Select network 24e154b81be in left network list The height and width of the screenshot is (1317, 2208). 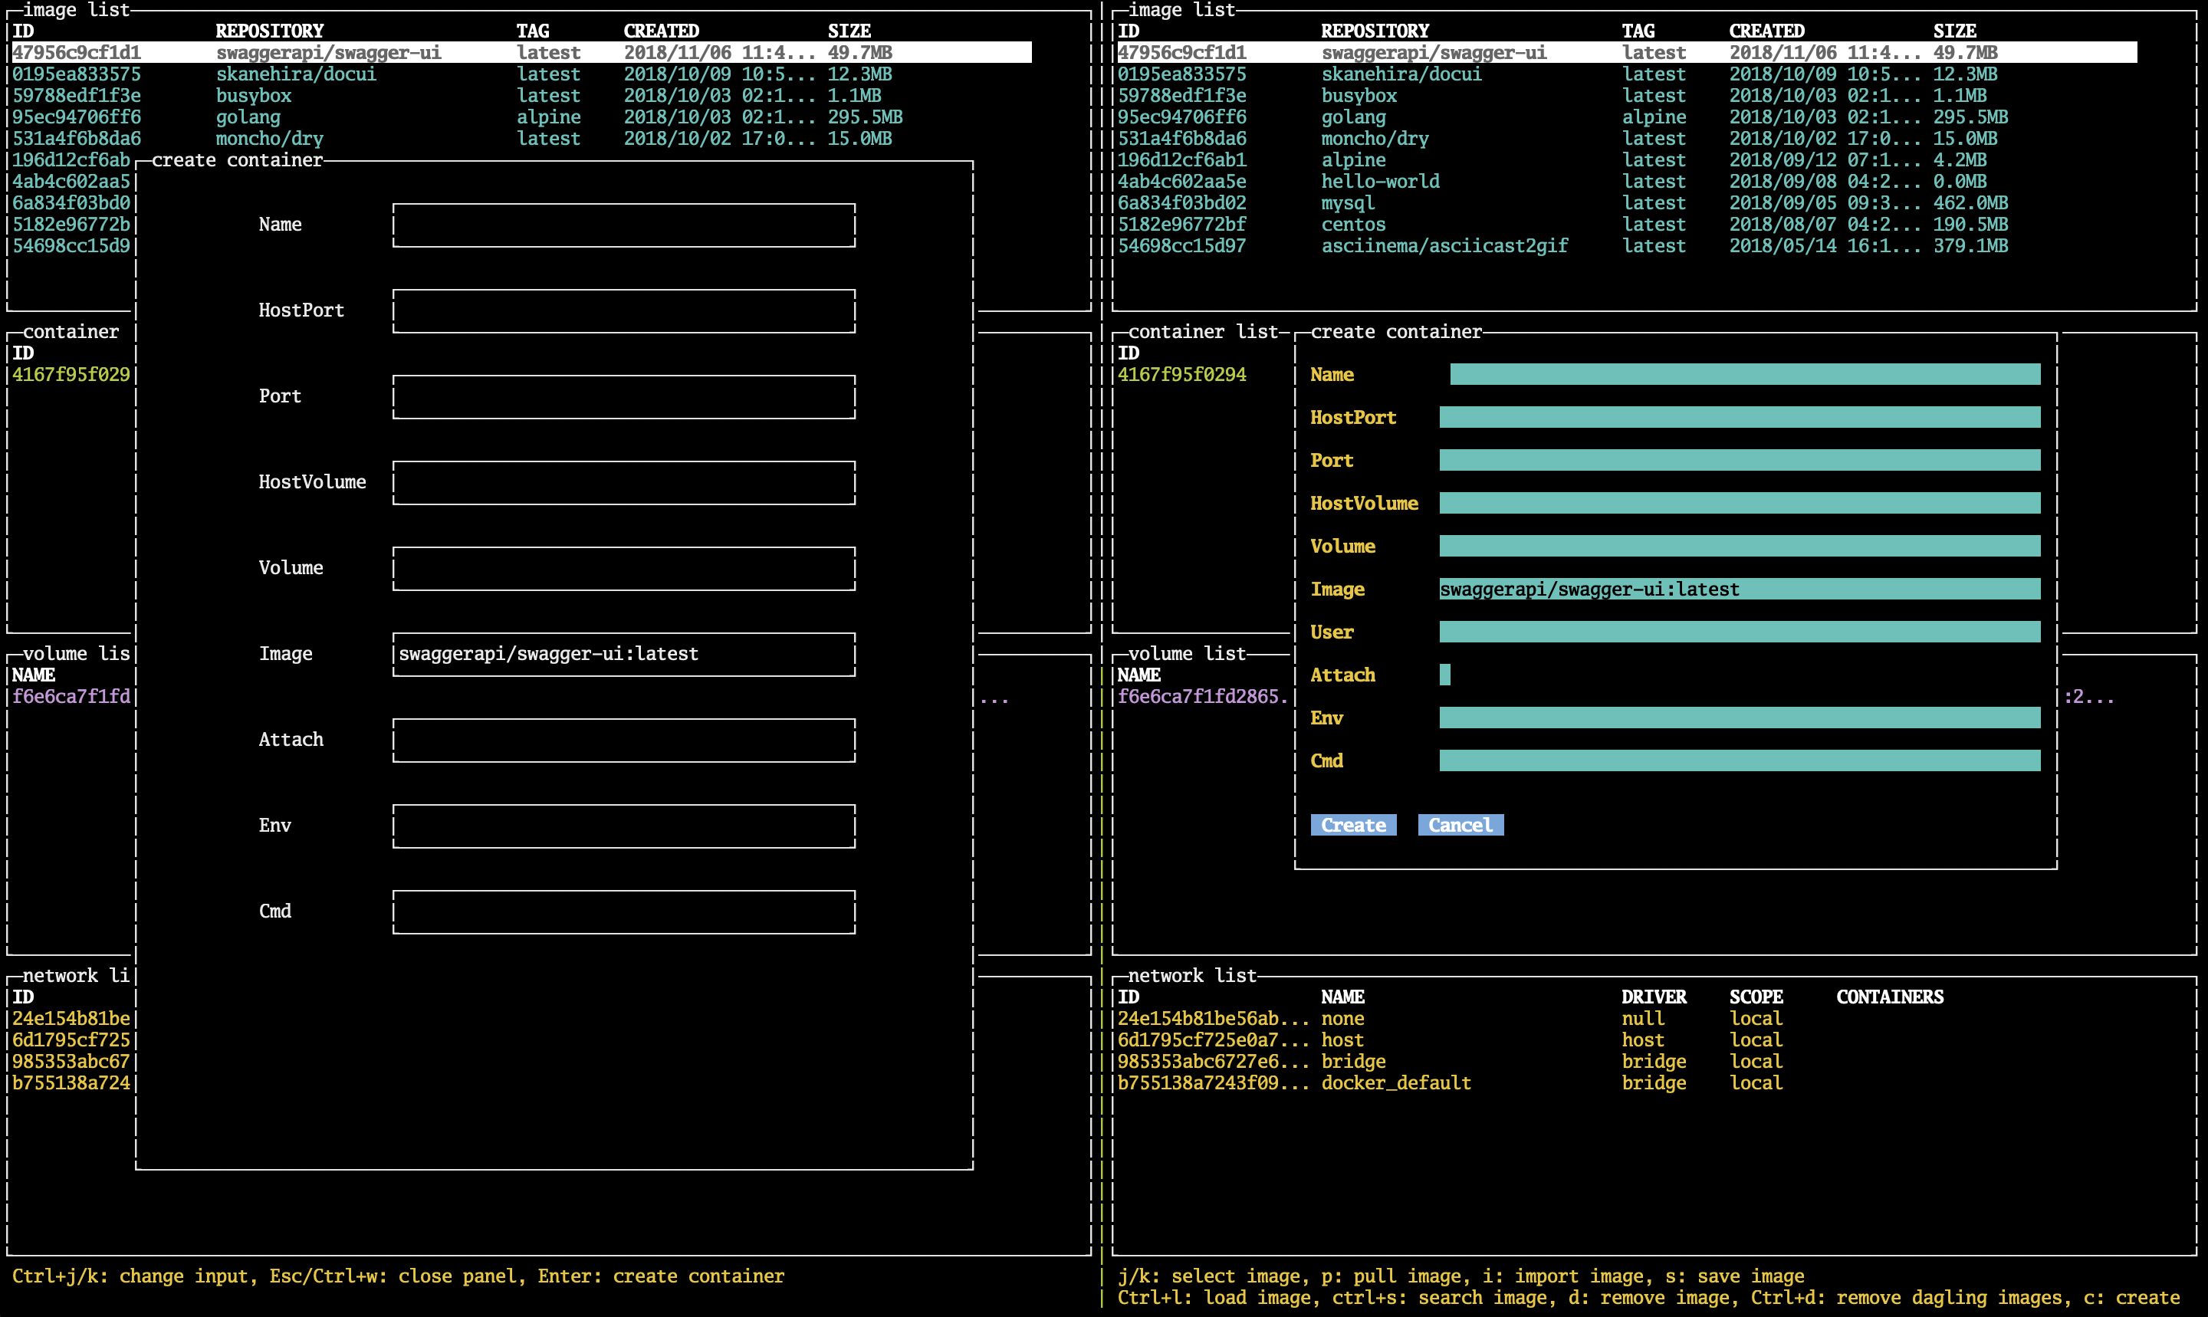pyautogui.click(x=71, y=1019)
